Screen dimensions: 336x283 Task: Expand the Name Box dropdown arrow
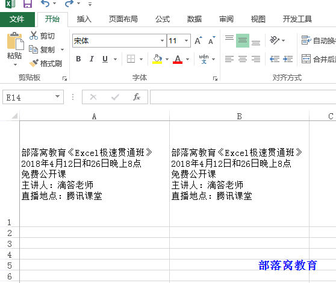pos(57,96)
